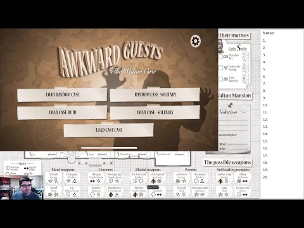
Task: Open Load Case By ID
Action: (62, 113)
